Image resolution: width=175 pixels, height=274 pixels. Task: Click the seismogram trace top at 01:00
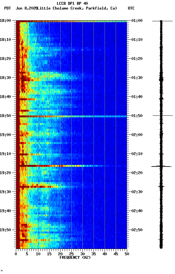coord(162,21)
